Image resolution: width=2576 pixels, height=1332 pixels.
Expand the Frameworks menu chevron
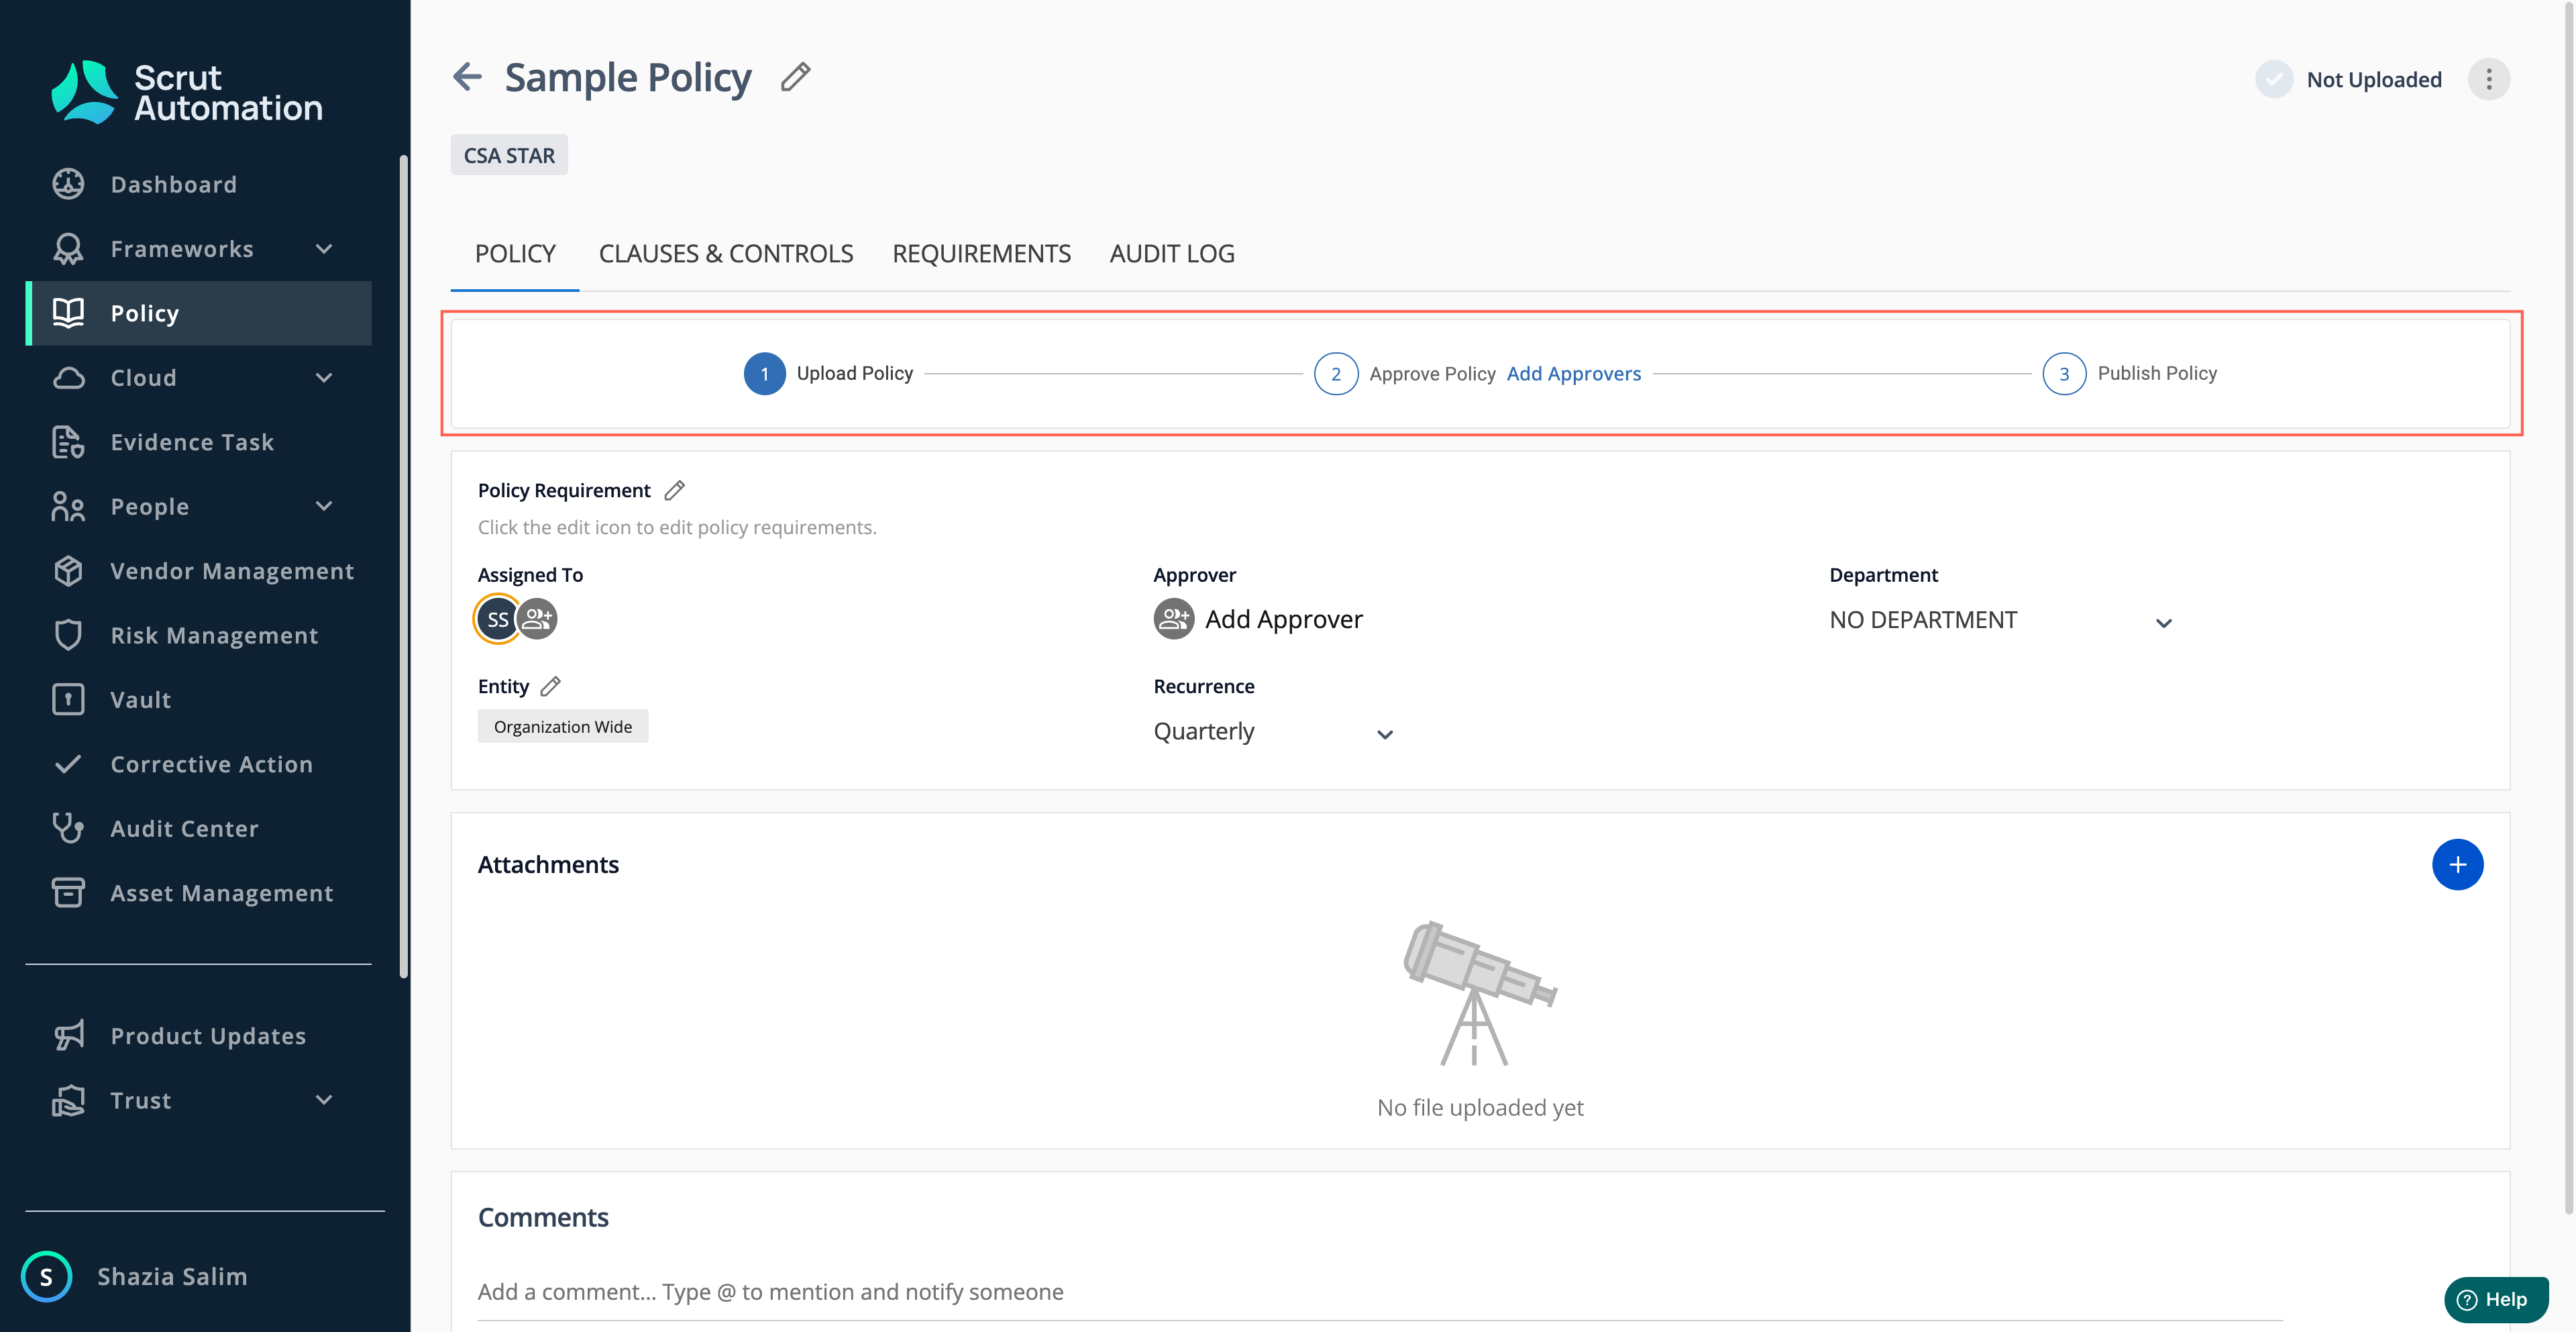[x=324, y=249]
